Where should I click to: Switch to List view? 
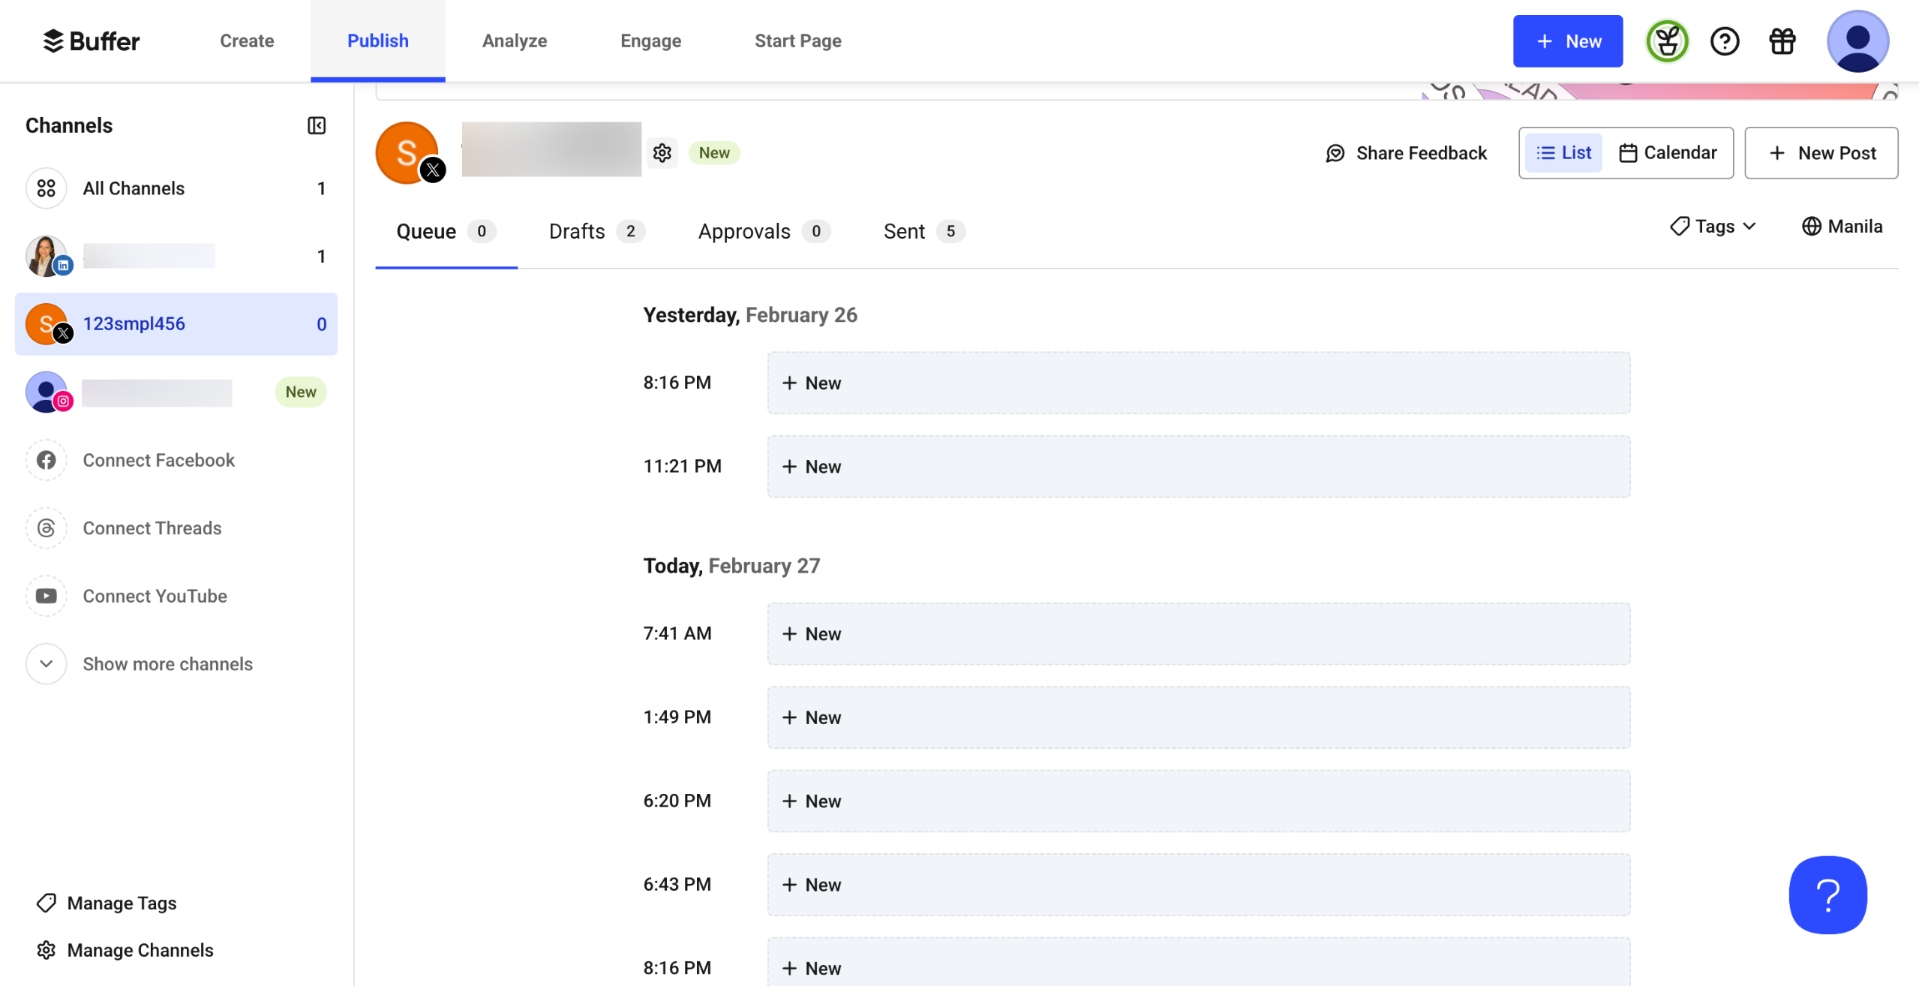click(1563, 153)
